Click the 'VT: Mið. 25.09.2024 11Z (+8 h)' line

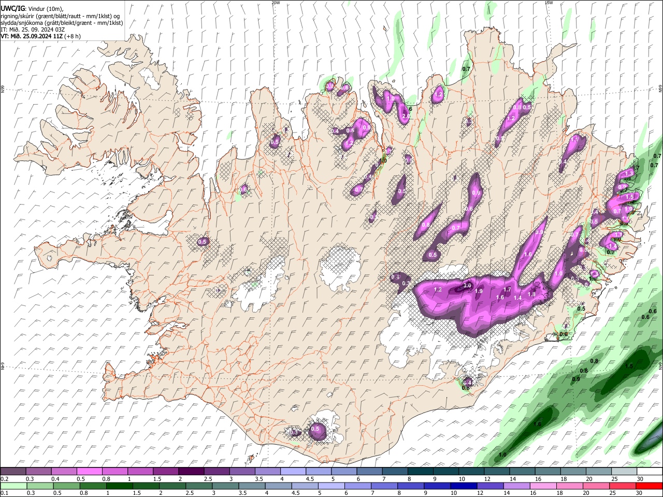tap(40, 36)
